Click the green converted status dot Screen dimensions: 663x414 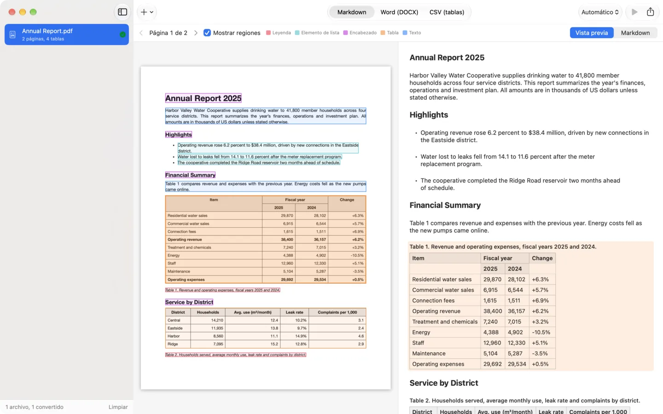tap(122, 34)
